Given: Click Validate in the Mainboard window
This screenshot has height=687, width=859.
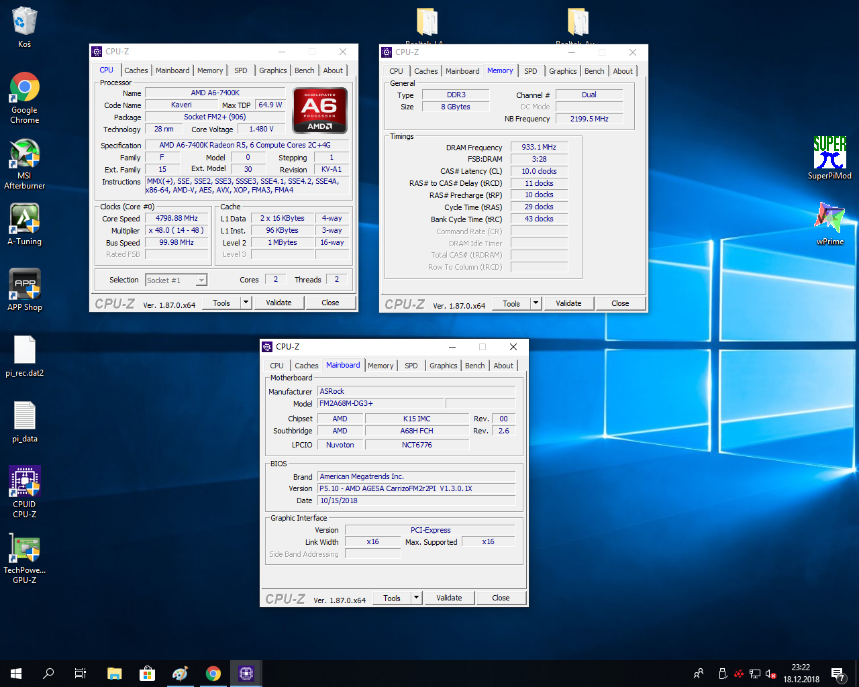Looking at the screenshot, I should coord(449,598).
